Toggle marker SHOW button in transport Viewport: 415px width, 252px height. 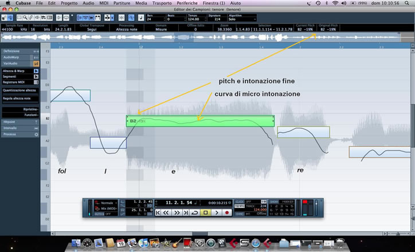click(274, 202)
